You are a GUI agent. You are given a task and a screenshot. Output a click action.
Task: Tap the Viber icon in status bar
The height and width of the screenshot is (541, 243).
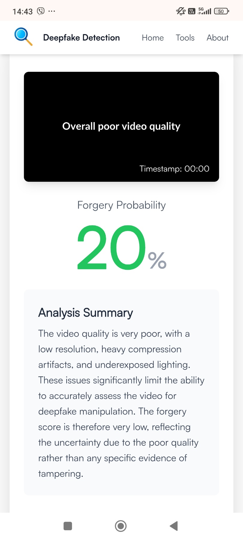(x=40, y=11)
